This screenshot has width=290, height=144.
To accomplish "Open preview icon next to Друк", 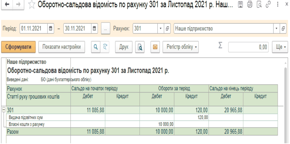I will (x=140, y=47).
